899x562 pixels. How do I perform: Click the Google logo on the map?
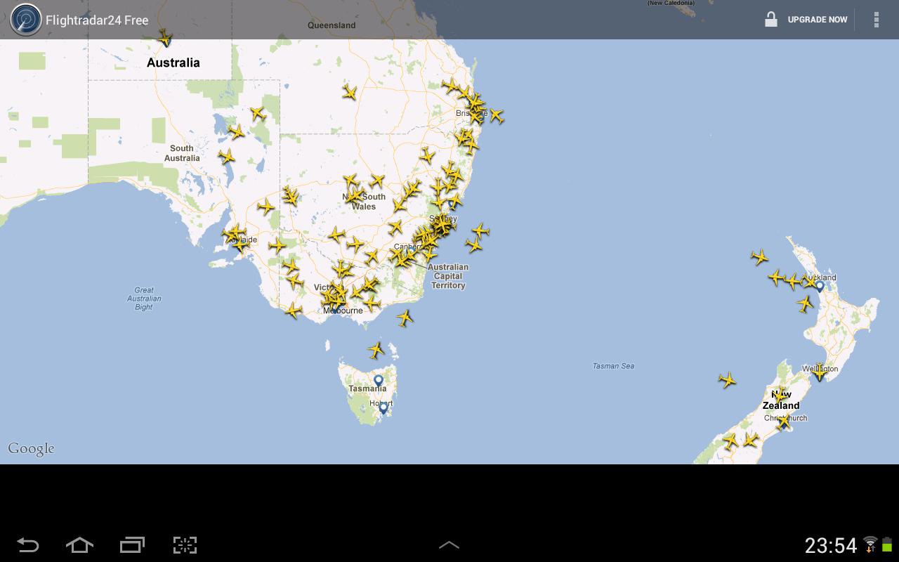pos(30,447)
